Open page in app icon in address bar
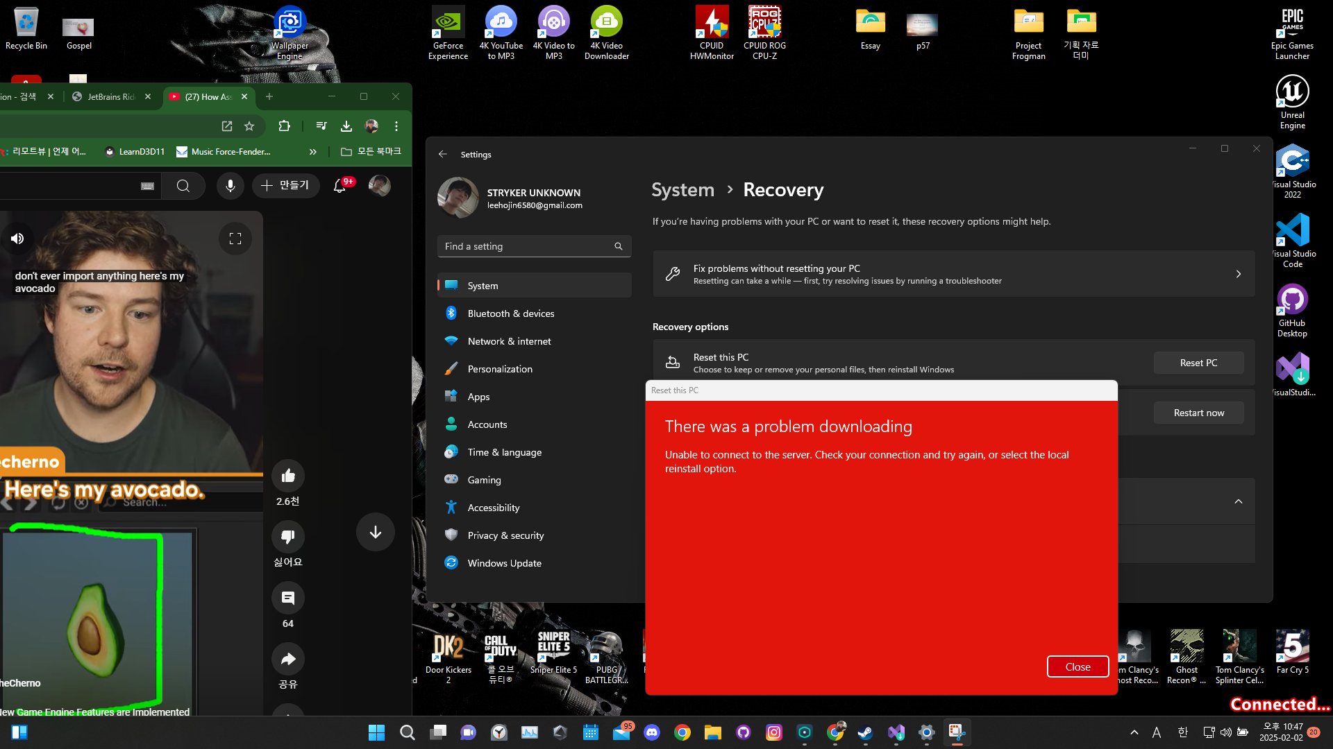Viewport: 1333px width, 749px height. point(227,126)
